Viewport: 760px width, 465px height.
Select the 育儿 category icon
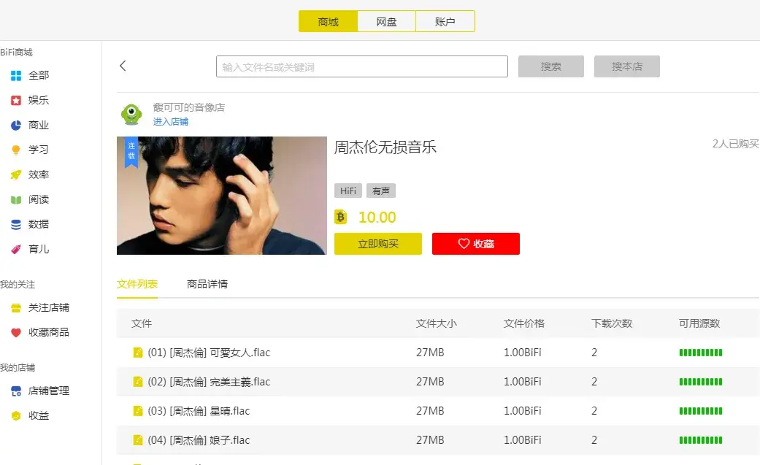[16, 249]
